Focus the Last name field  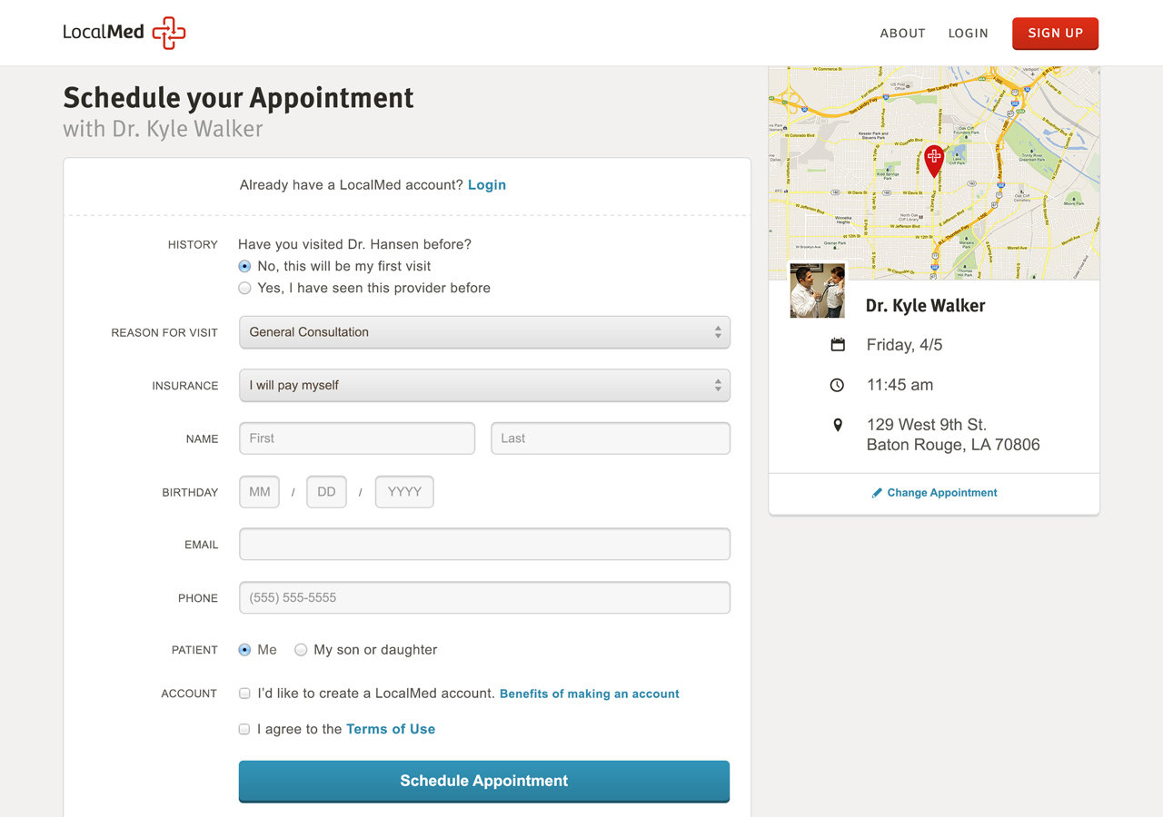tap(611, 438)
